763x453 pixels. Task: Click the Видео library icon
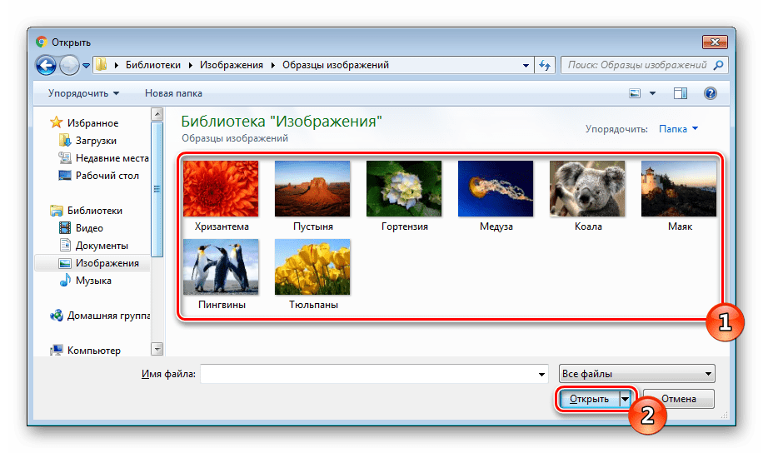click(x=65, y=227)
